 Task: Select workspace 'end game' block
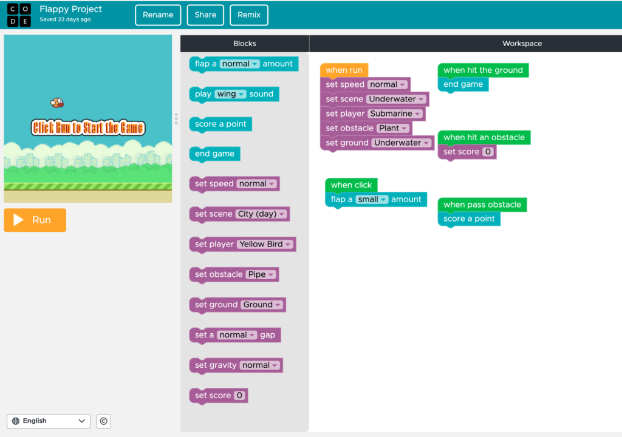coord(463,84)
